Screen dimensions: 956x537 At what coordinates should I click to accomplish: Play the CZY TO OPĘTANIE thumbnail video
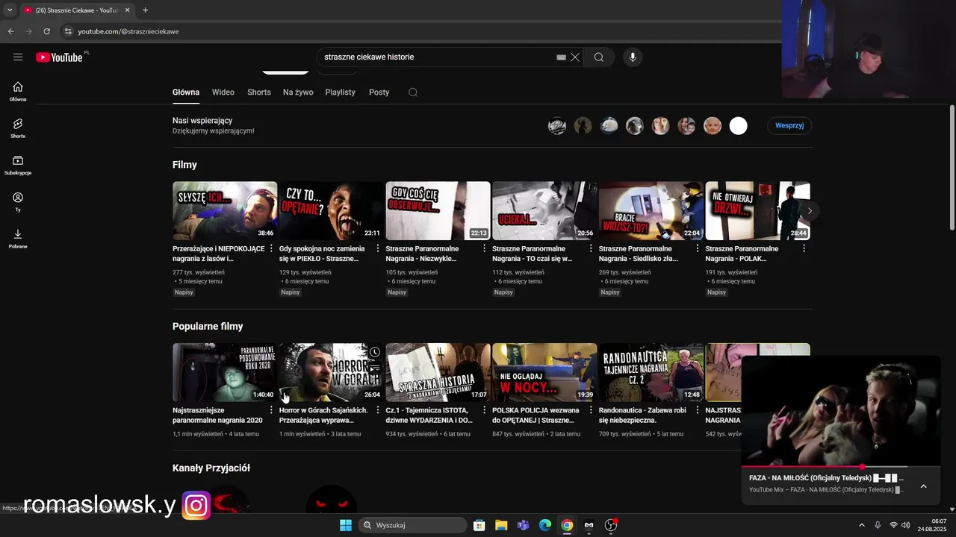tap(332, 211)
